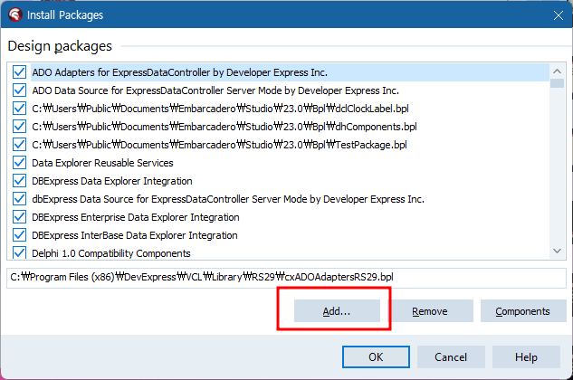Uncheck the dclClockLabel.bpl package
The width and height of the screenshot is (573, 380).
(x=19, y=109)
